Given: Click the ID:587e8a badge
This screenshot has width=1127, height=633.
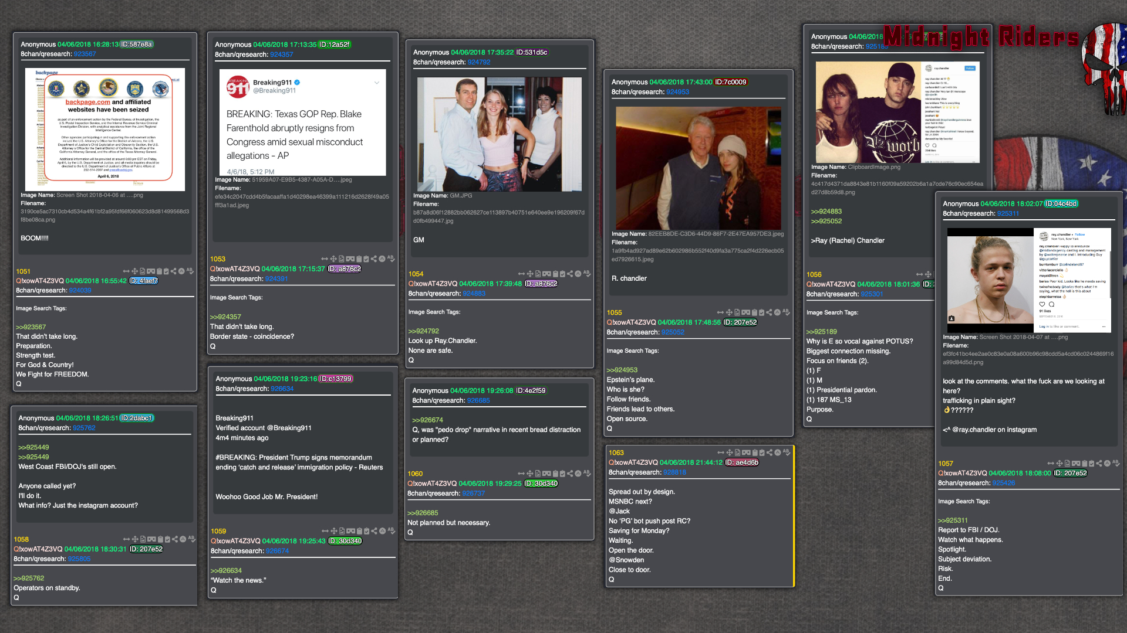Looking at the screenshot, I should (x=136, y=44).
